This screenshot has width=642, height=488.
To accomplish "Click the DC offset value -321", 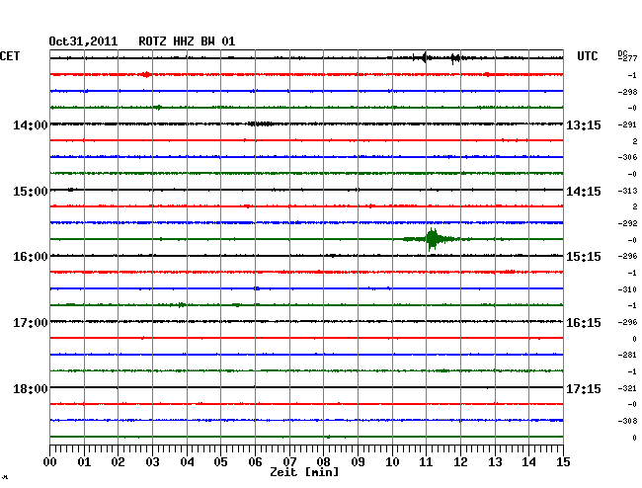I will (627, 388).
